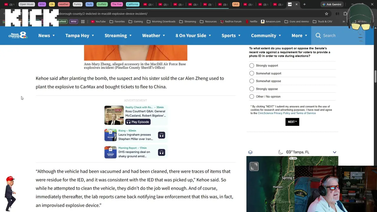The height and width of the screenshot is (212, 377).
Task: Select the 'Strongly oppose' poll option
Action: (x=252, y=89)
